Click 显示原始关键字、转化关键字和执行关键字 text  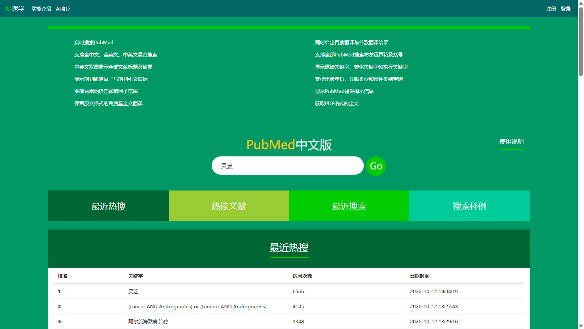coord(361,67)
